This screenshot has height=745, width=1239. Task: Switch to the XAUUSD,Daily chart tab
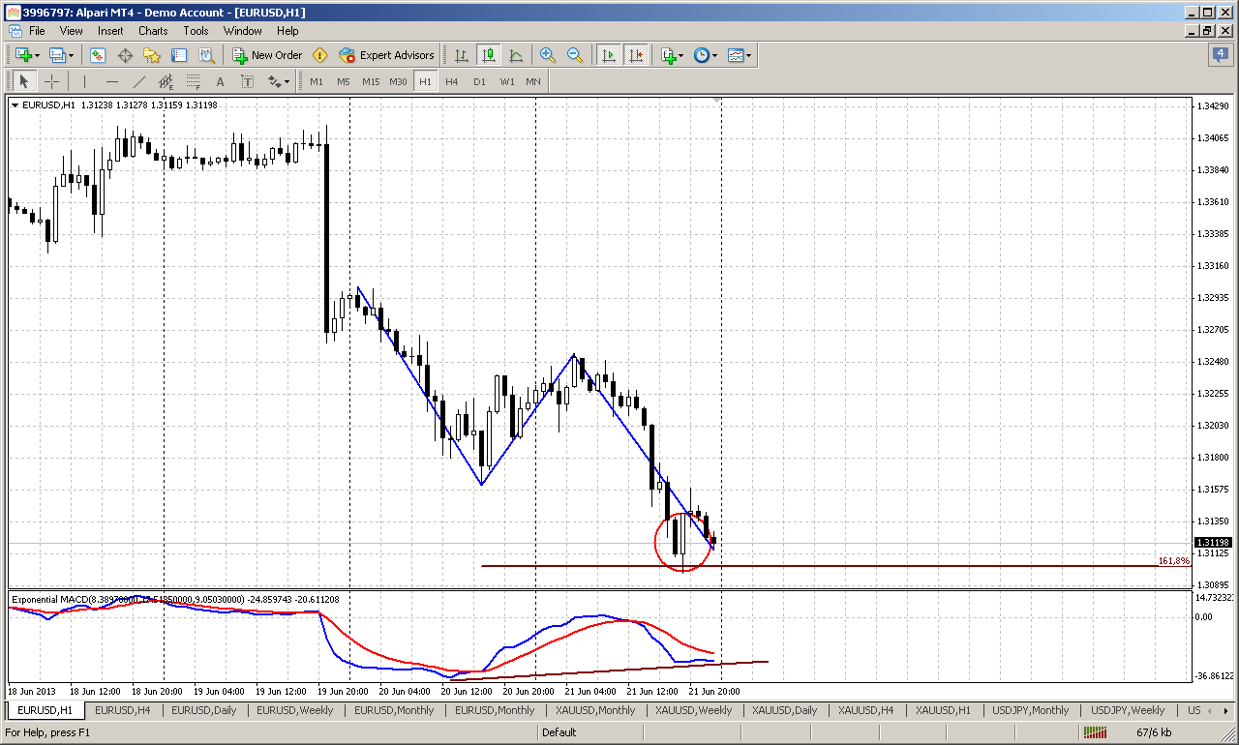[784, 710]
